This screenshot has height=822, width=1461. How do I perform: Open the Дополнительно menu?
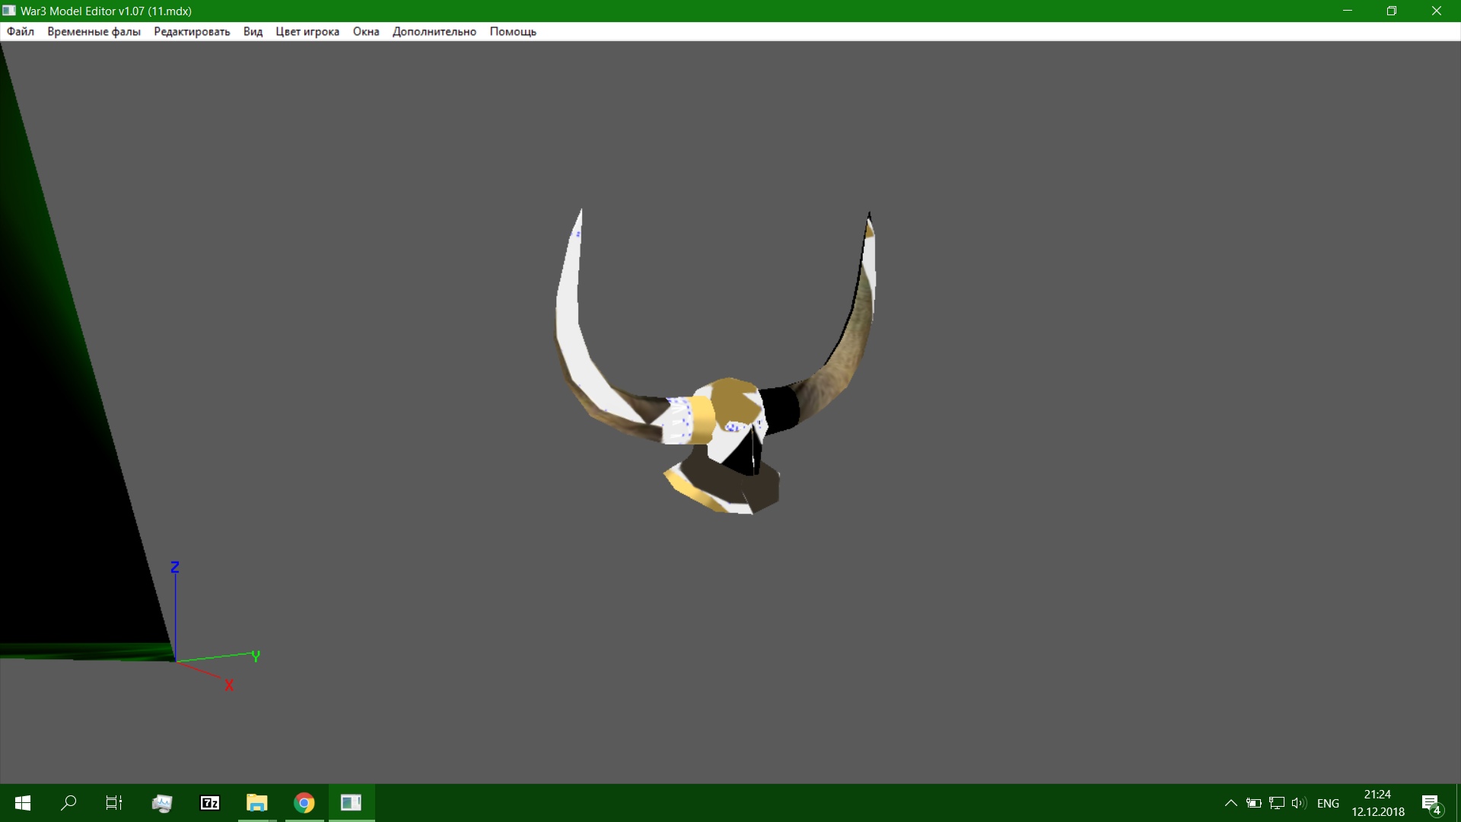click(434, 31)
